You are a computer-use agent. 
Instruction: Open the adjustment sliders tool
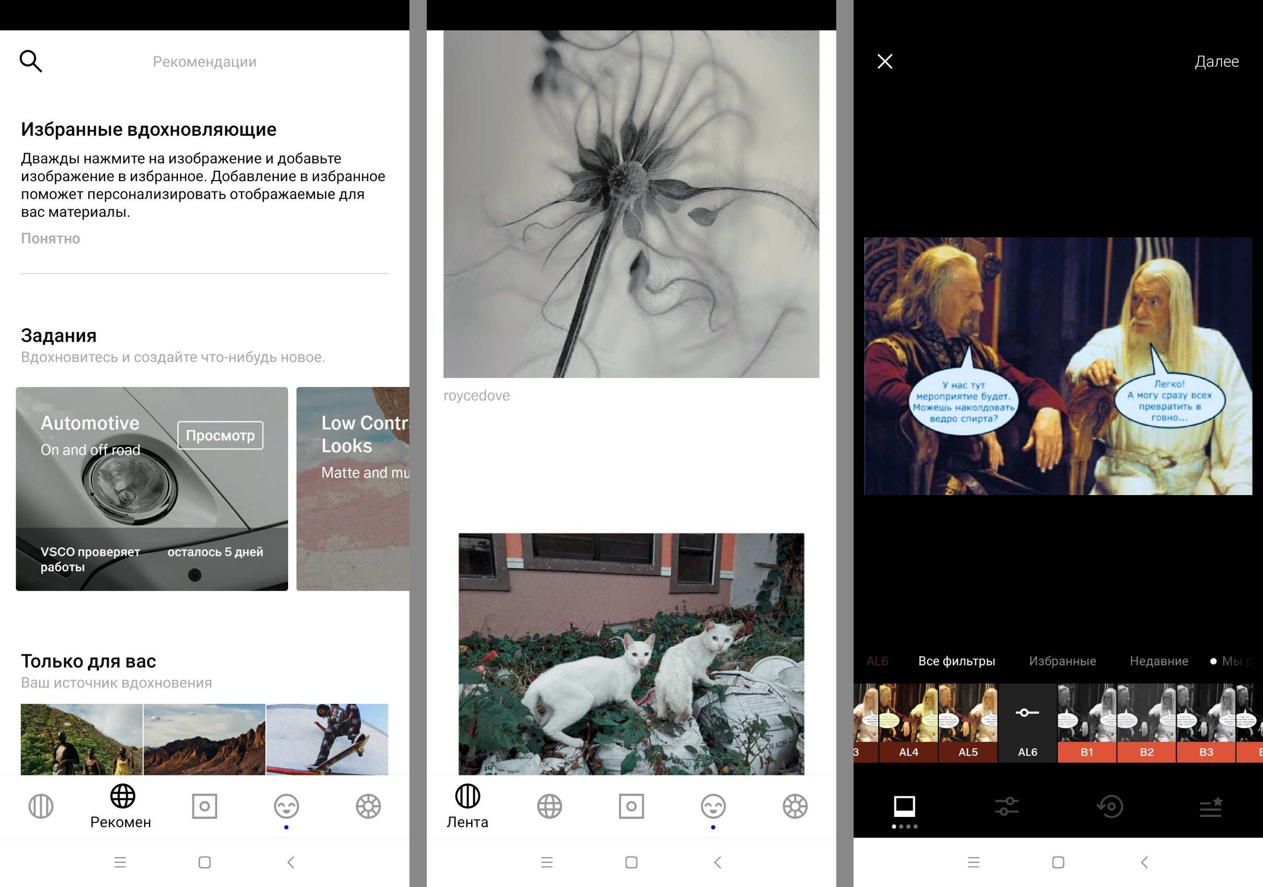(1006, 807)
